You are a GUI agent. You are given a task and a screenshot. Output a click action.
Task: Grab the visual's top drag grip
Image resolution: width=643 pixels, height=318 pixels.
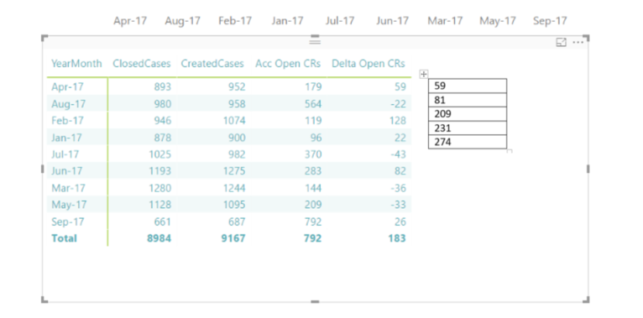pyautogui.click(x=315, y=42)
